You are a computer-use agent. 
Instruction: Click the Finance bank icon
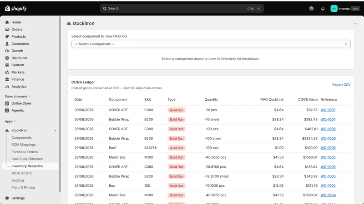7,79
